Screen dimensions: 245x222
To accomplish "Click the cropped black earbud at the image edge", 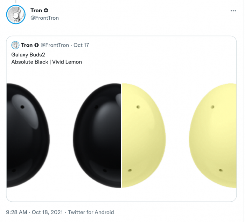I will coord(26,135).
